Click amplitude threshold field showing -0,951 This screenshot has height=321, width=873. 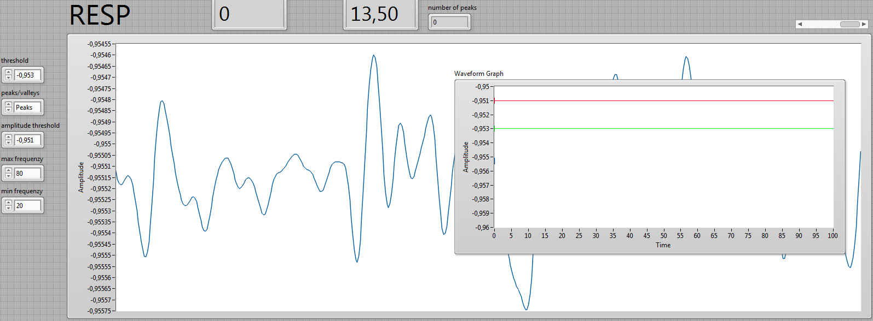[28, 140]
